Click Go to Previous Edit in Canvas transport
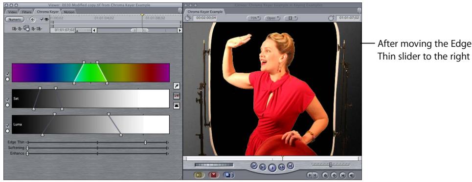 pyautogui.click(x=254, y=165)
